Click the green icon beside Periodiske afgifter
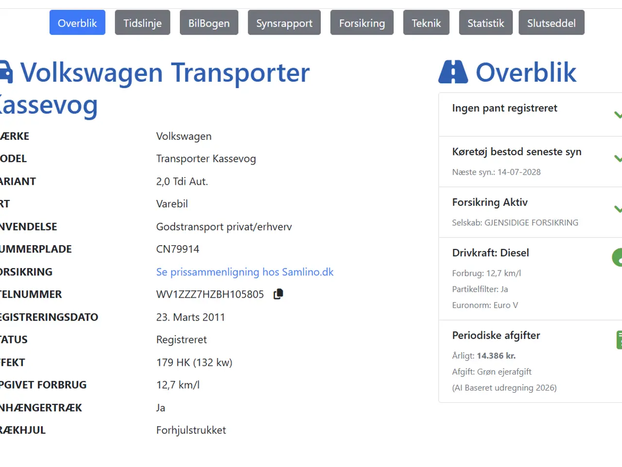Viewport: 622px width, 467px height. tap(619, 340)
